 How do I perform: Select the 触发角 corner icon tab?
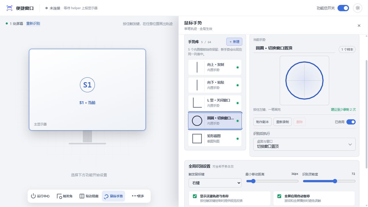(65, 196)
